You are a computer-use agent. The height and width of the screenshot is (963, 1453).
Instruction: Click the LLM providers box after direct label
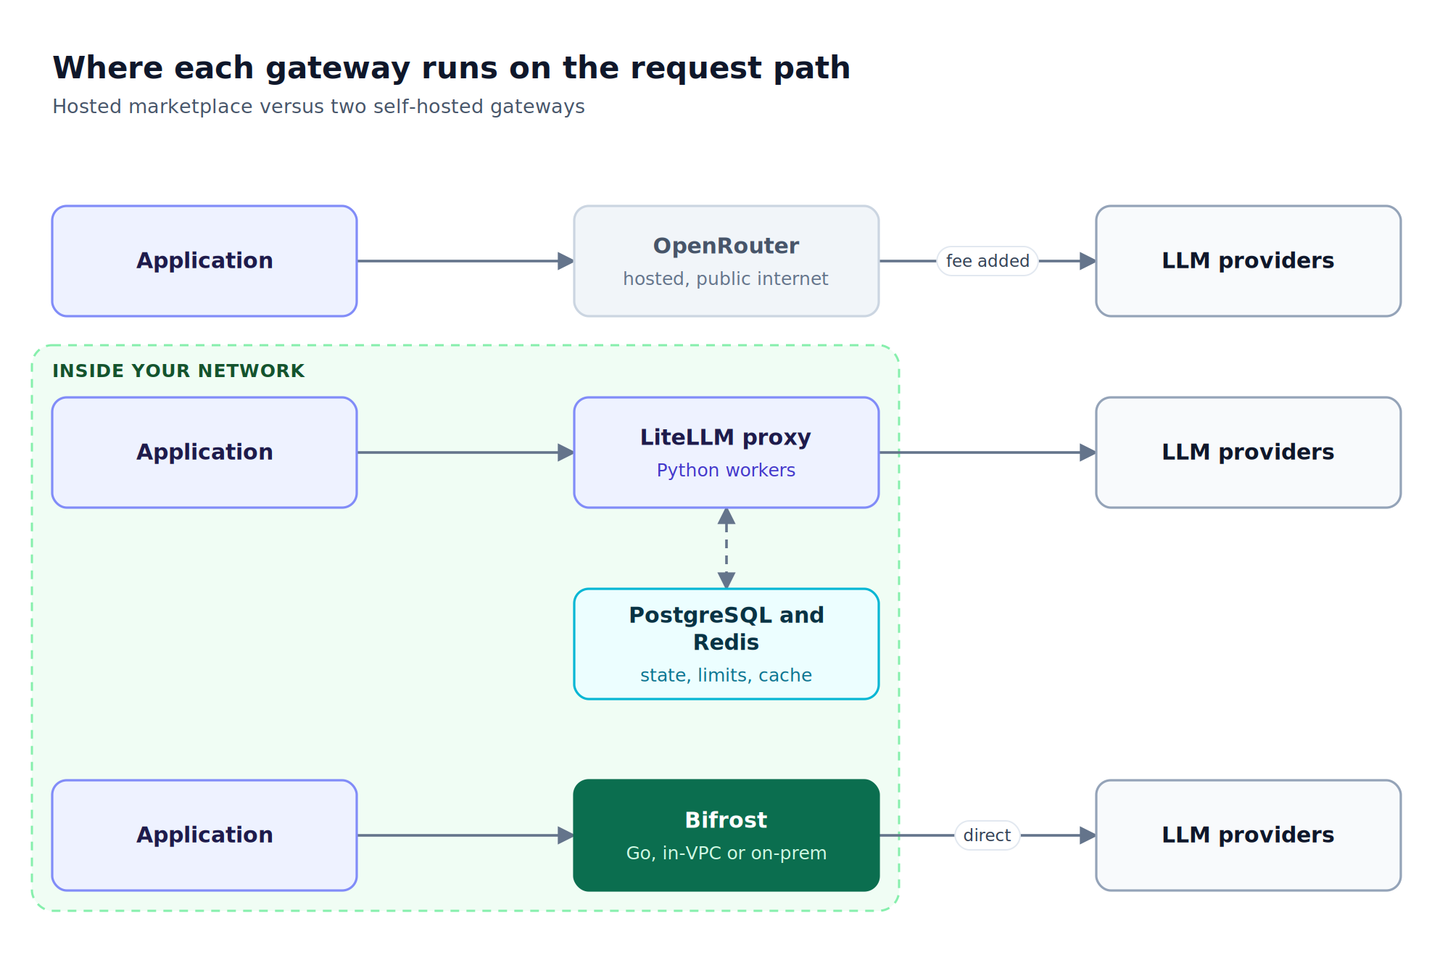click(x=1249, y=835)
